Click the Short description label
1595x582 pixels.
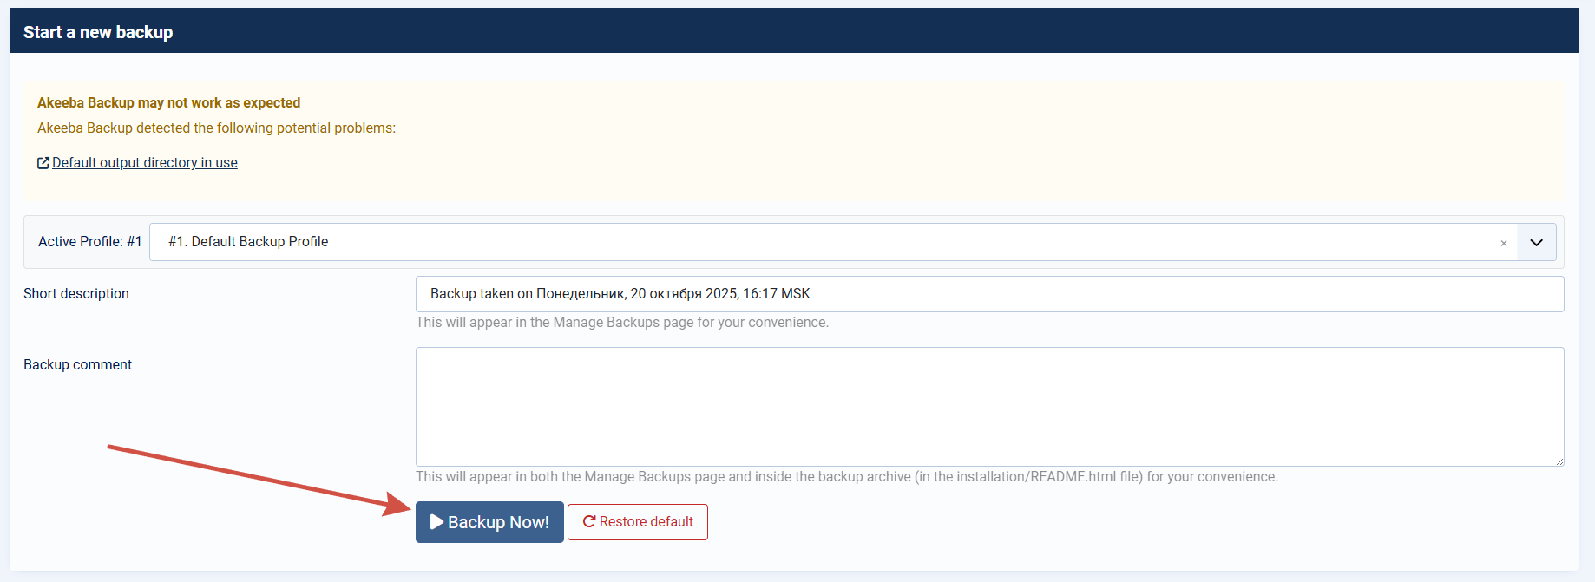76,294
